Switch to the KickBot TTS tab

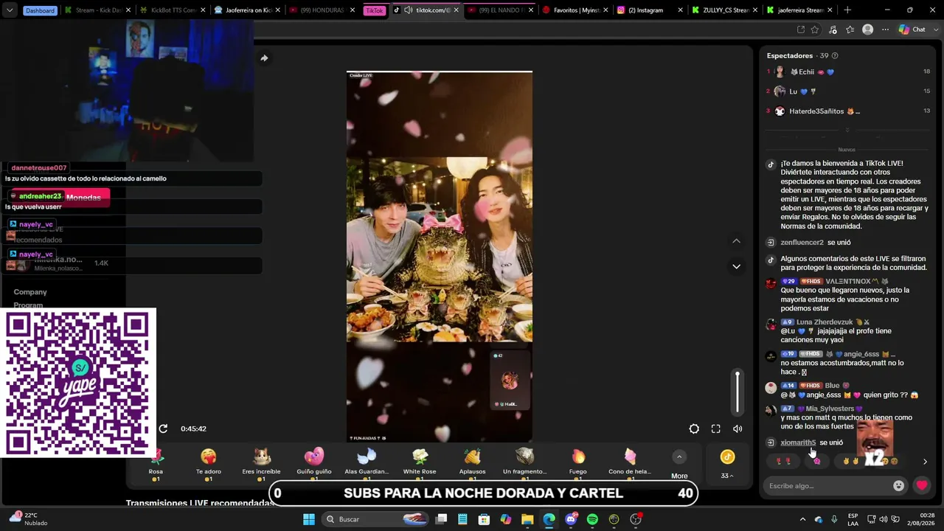(x=172, y=10)
